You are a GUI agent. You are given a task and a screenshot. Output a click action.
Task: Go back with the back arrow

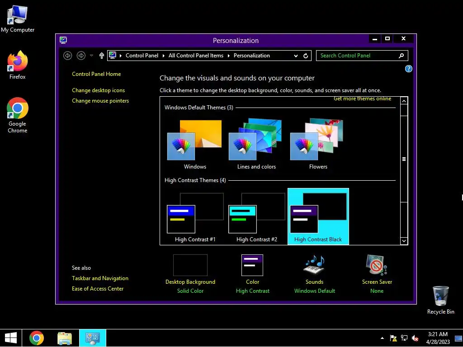tap(68, 56)
